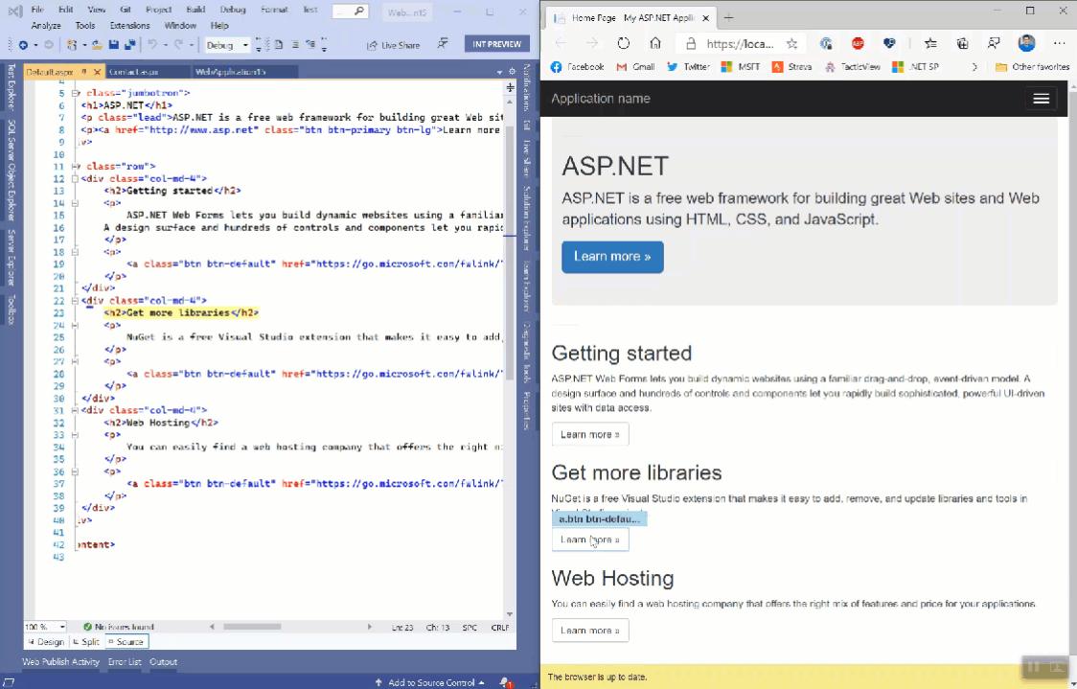The height and width of the screenshot is (689, 1077).
Task: Click the New Project icon in toolbar
Action: coord(72,45)
